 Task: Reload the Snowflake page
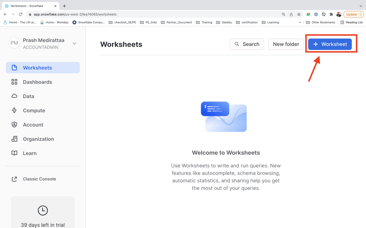21,14
